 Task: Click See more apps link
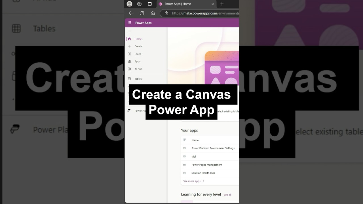(194, 181)
